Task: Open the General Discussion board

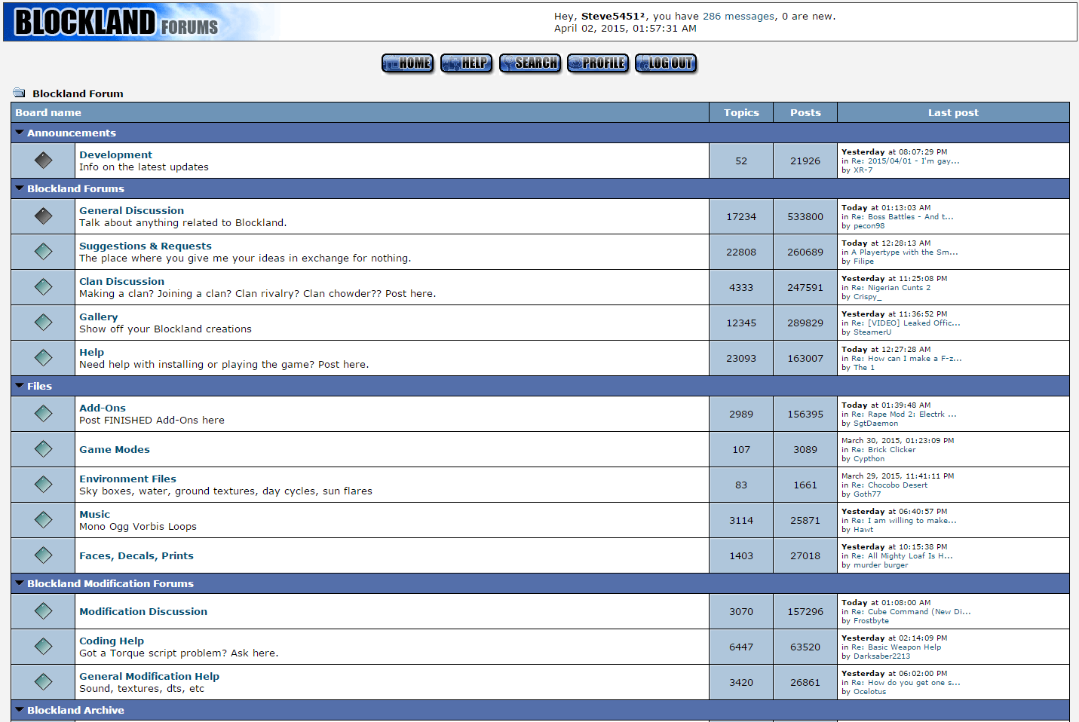Action: point(132,210)
